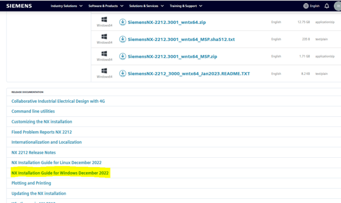Click 8.2 KB size of README.TXT
The width and height of the screenshot is (341, 203).
(305, 74)
